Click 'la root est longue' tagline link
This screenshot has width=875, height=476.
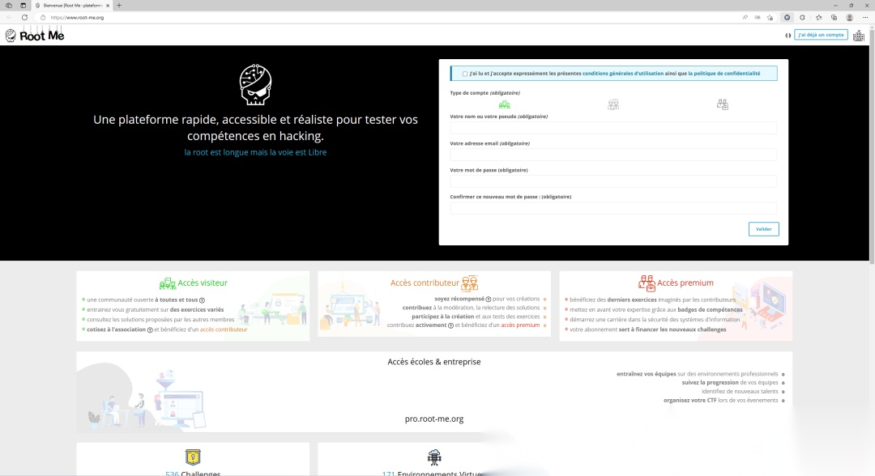click(x=255, y=152)
